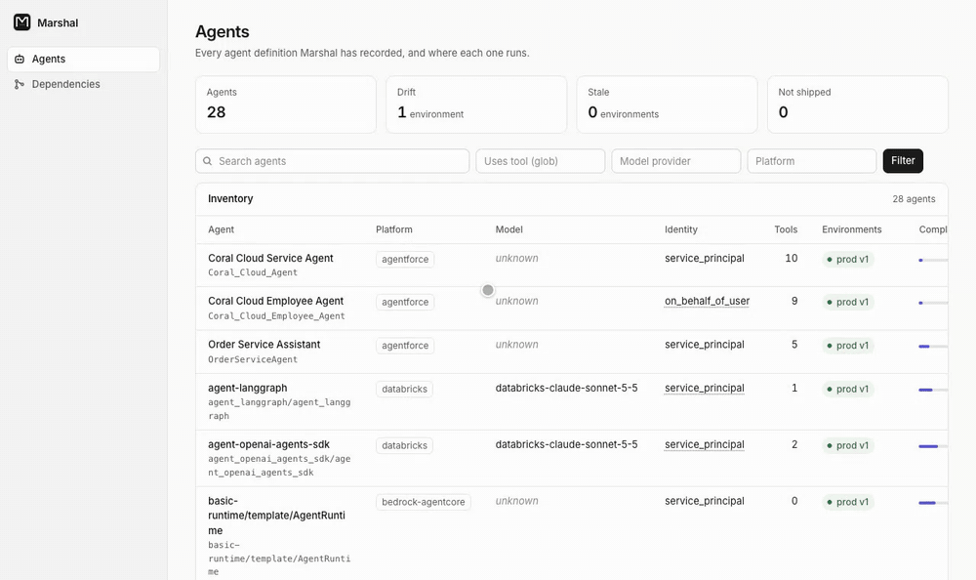Click prod v1 badge for agent-langgraph
This screenshot has height=580, width=976.
[848, 389]
